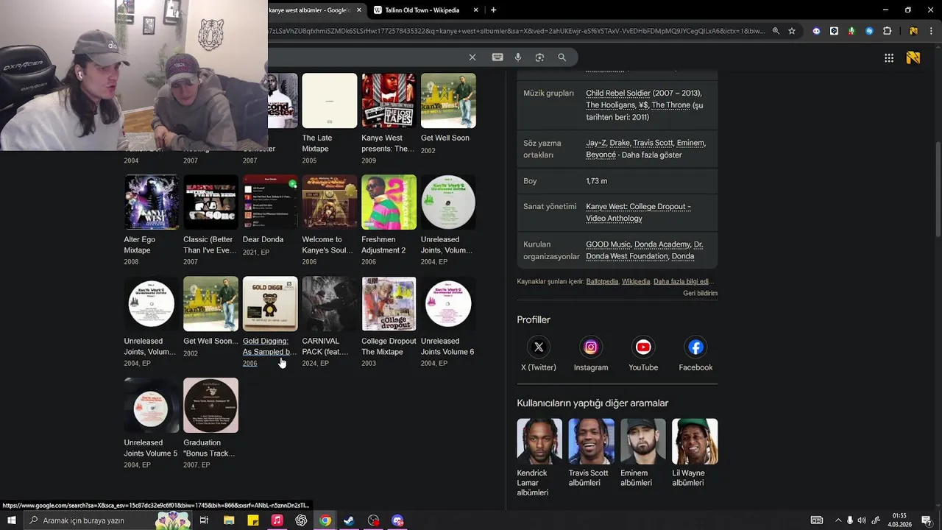This screenshot has width=942, height=530.
Task: Open the Beyoncé link
Action: pyautogui.click(x=601, y=155)
